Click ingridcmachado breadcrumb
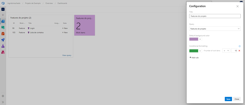Viewport: 245px width, 105px height. click(x=14, y=3)
